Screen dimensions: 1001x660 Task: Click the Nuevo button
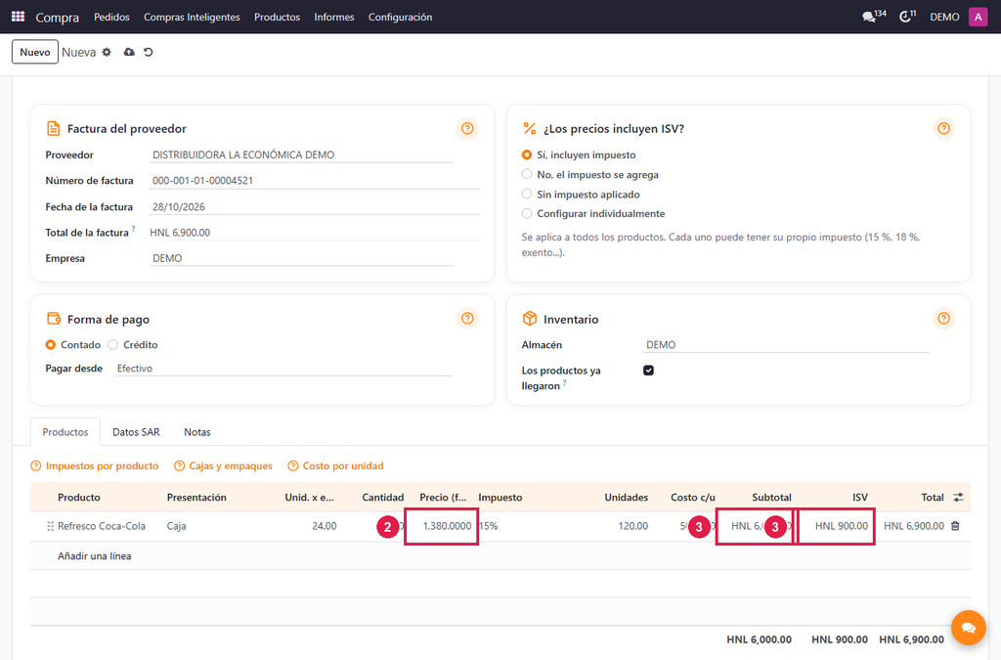35,53
